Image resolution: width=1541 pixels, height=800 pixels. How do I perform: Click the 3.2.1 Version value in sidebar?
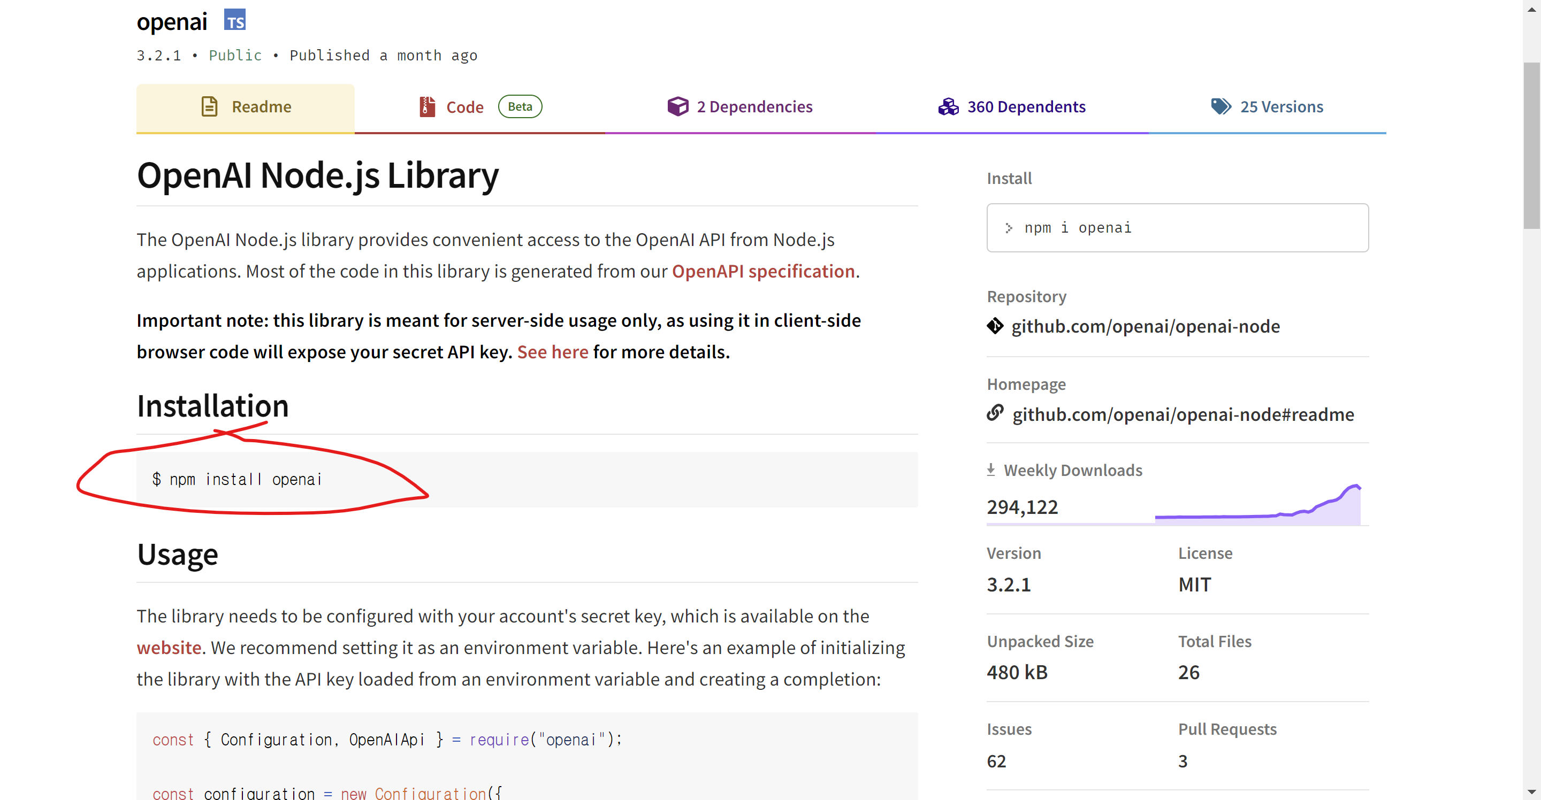click(1009, 584)
